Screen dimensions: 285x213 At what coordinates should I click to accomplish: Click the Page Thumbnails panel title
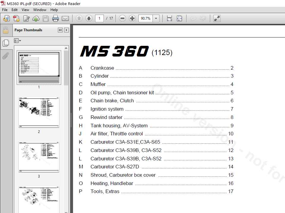coord(28,30)
